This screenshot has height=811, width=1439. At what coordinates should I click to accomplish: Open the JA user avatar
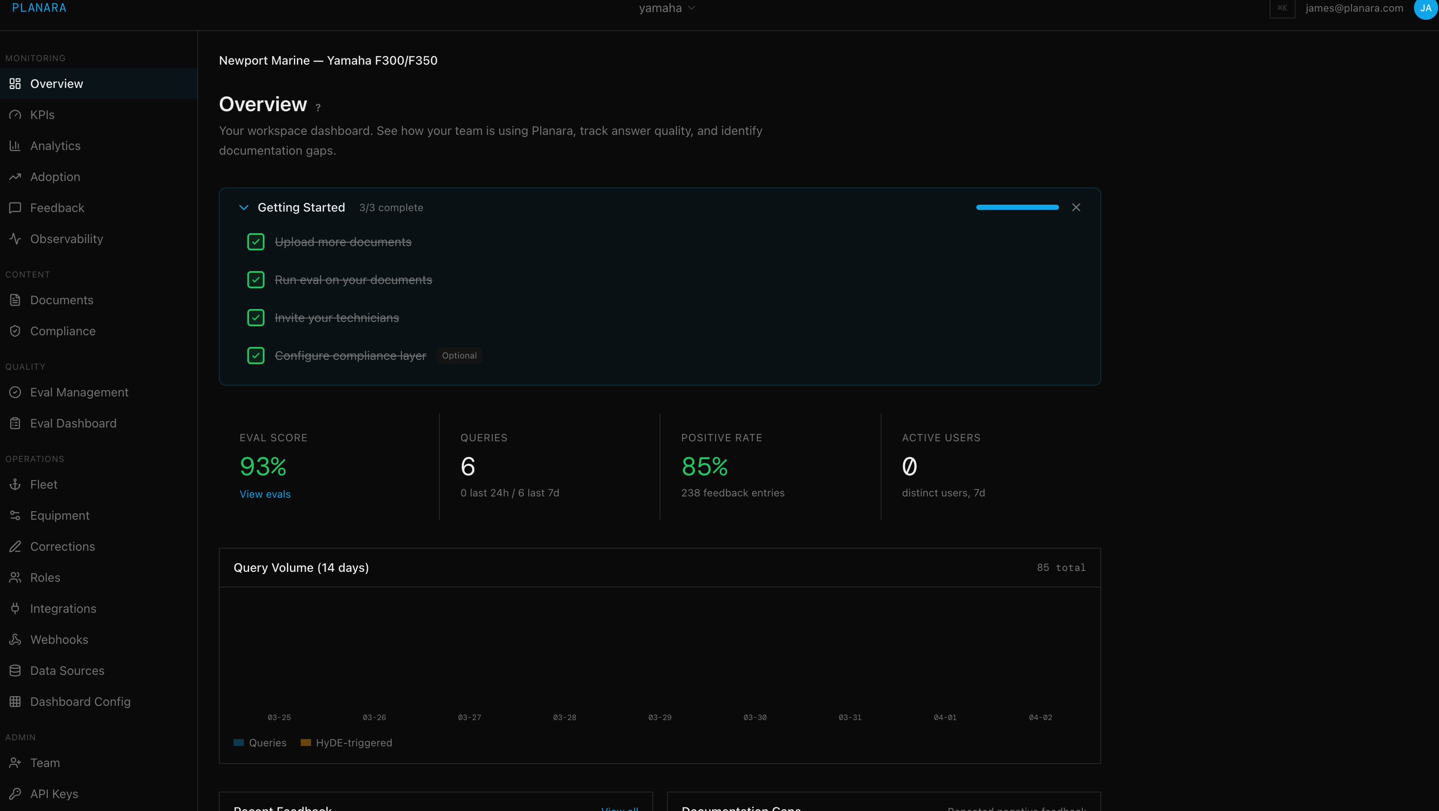tap(1426, 8)
